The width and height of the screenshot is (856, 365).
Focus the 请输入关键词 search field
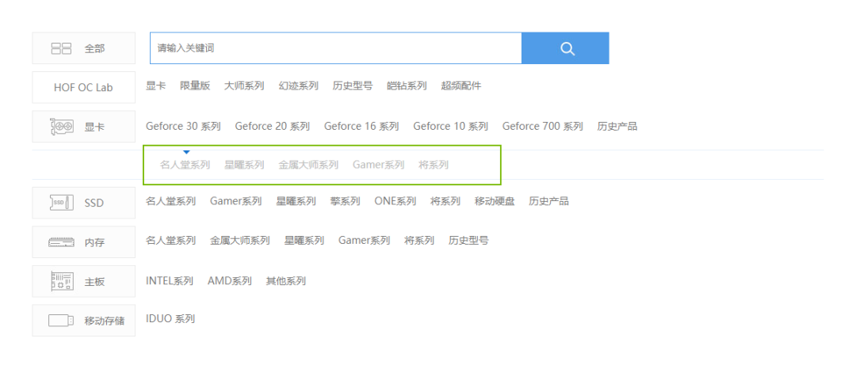click(336, 48)
